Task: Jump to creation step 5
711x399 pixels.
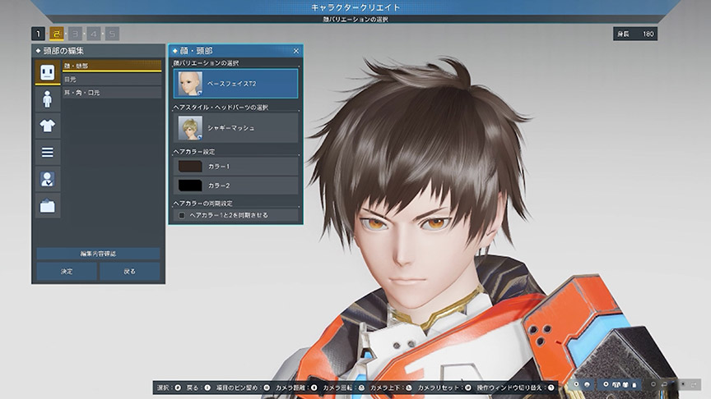Action: pos(113,34)
